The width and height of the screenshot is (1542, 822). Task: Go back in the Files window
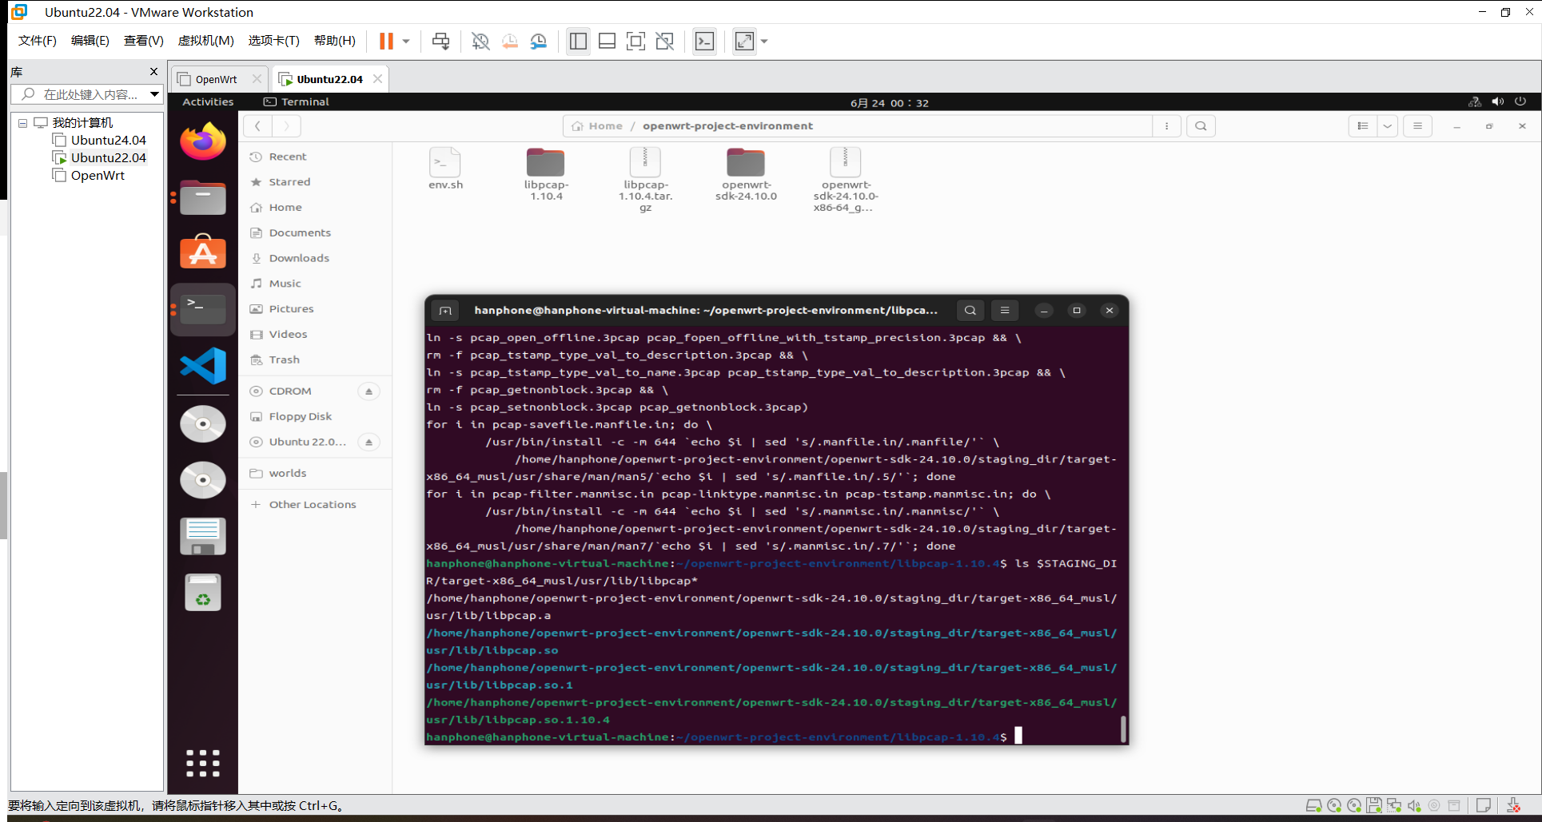257,126
